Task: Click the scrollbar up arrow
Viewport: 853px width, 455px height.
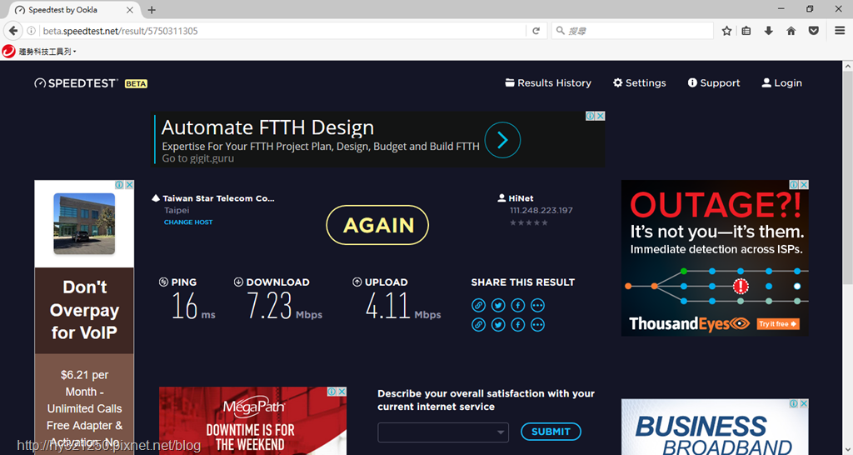Action: tap(847, 66)
